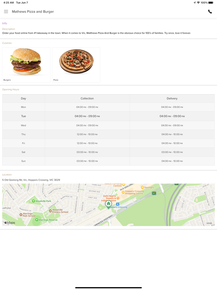Screen dimensions: 217x290
Task: Open the Legal link on map
Action: pos(209,223)
